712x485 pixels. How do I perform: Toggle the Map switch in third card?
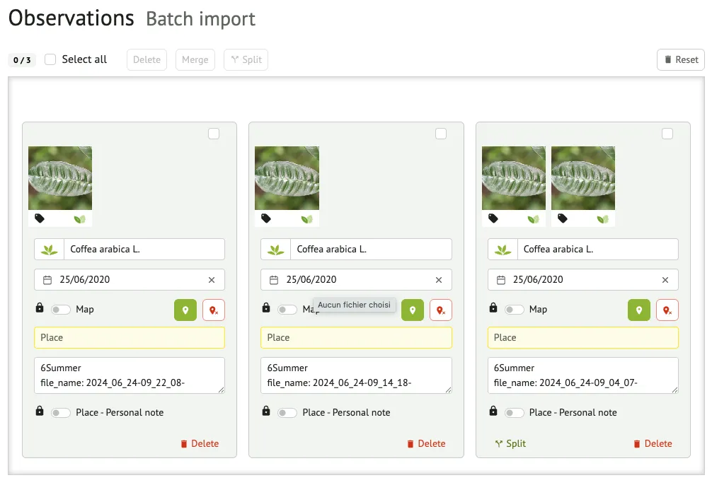click(x=514, y=310)
